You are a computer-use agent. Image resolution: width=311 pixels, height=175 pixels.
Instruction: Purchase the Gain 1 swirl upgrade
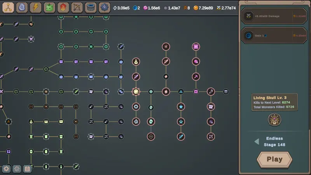pos(274,35)
